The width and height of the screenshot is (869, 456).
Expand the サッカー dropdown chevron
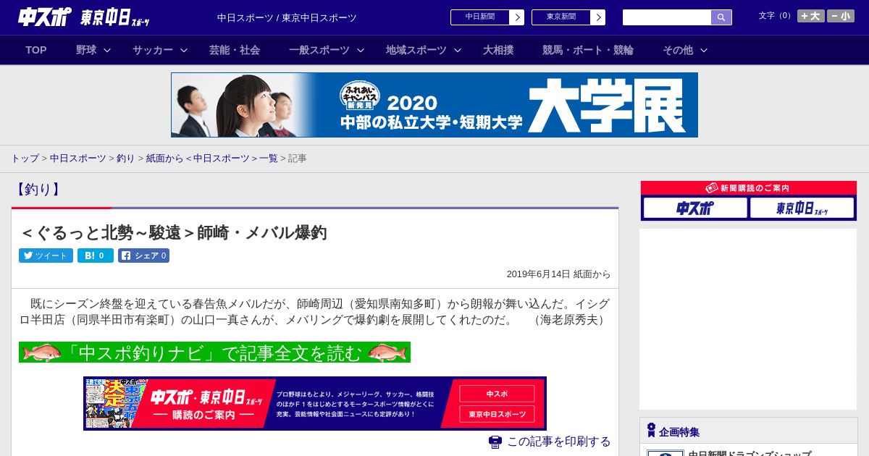pos(184,50)
